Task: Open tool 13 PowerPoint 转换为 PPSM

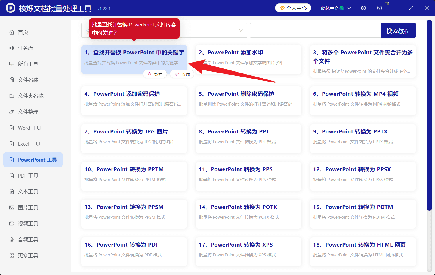Action: pyautogui.click(x=134, y=214)
